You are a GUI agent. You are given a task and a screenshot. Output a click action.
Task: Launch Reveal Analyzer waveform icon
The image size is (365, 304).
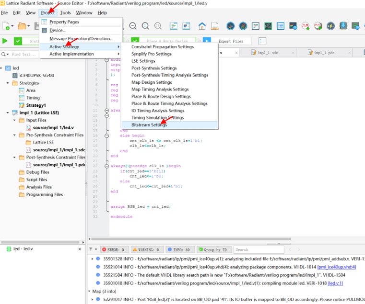click(x=318, y=26)
